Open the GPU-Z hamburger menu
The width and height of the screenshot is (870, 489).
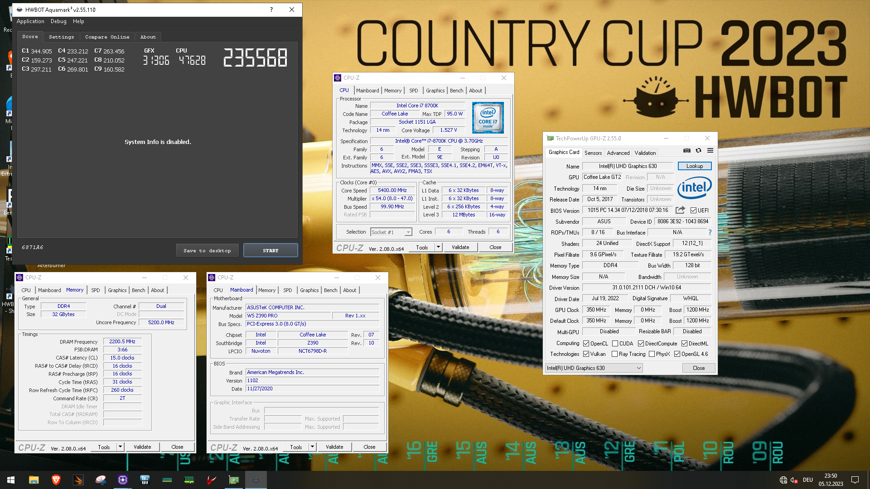click(710, 151)
